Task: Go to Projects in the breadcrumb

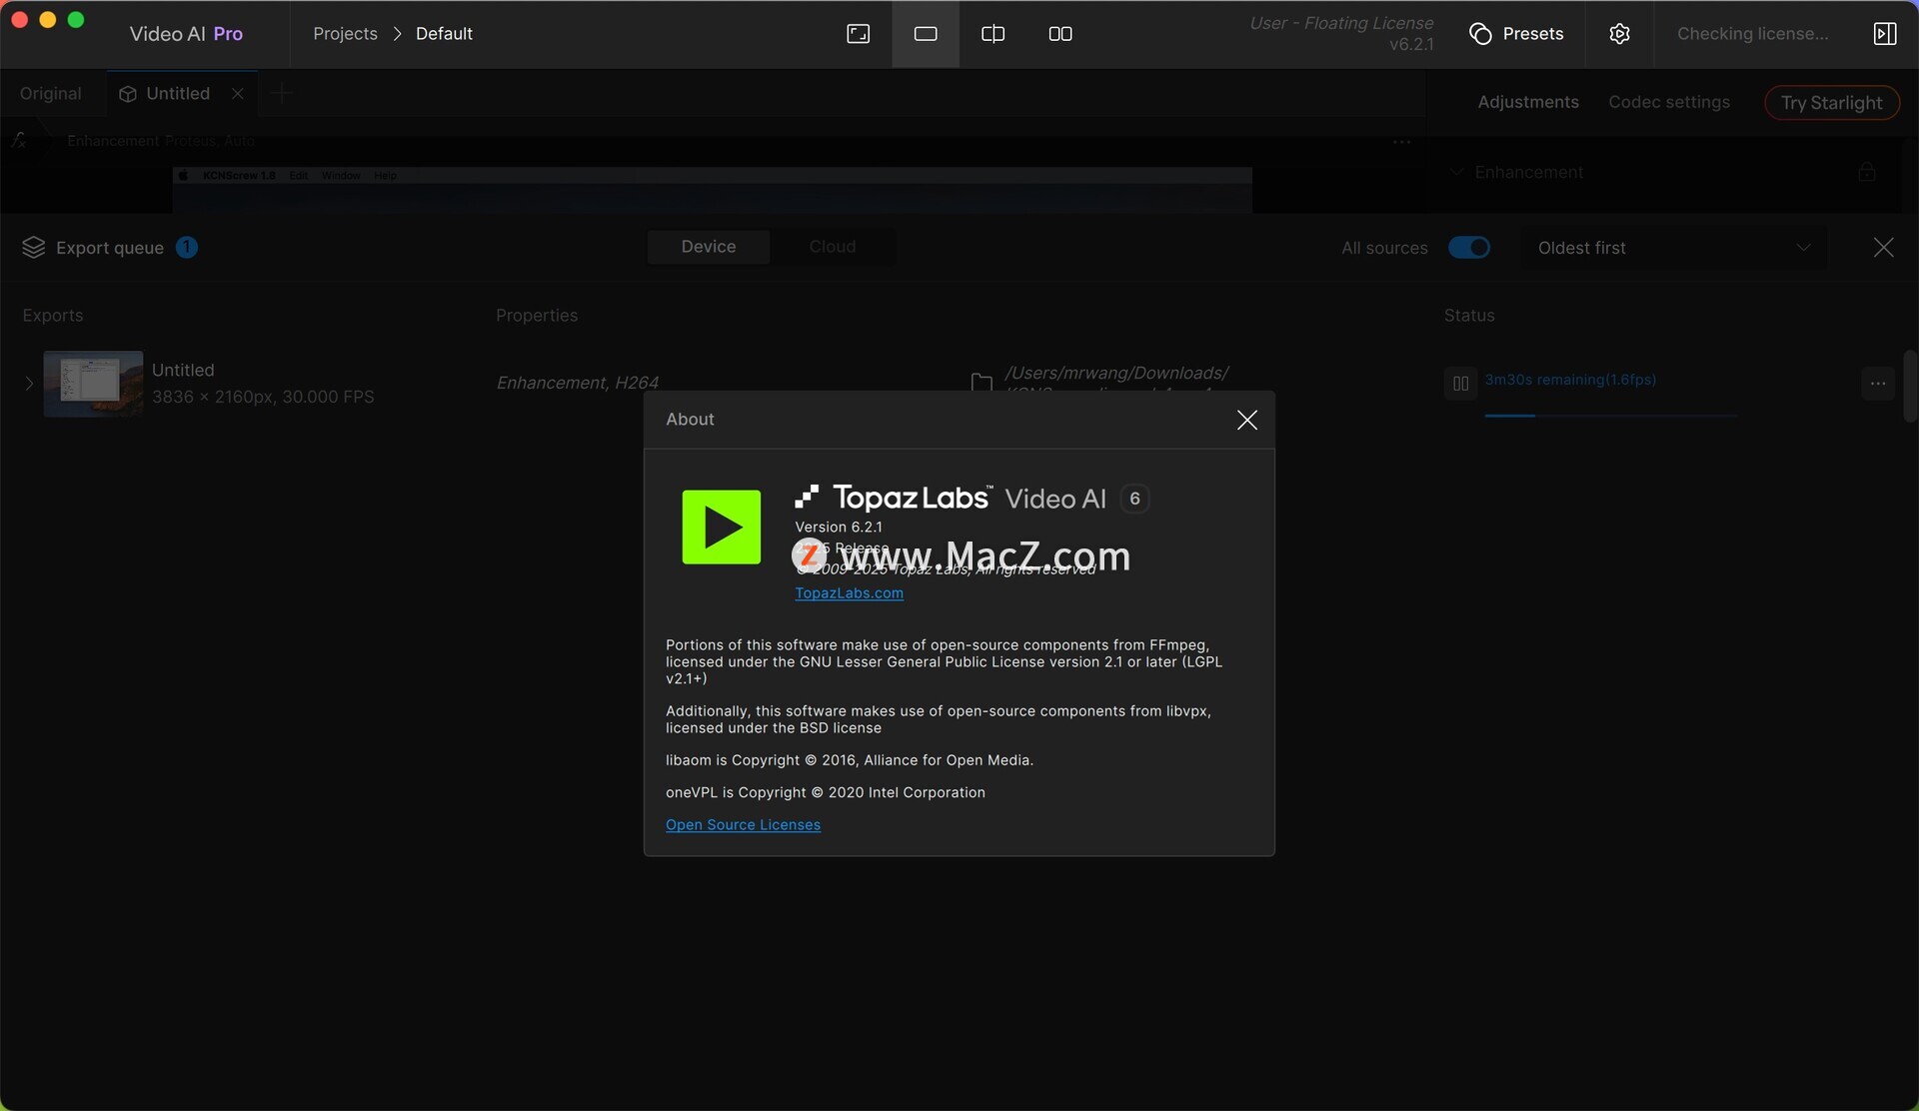Action: click(x=345, y=34)
